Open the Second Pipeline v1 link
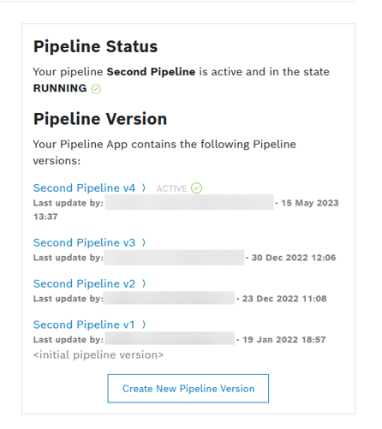 84,325
